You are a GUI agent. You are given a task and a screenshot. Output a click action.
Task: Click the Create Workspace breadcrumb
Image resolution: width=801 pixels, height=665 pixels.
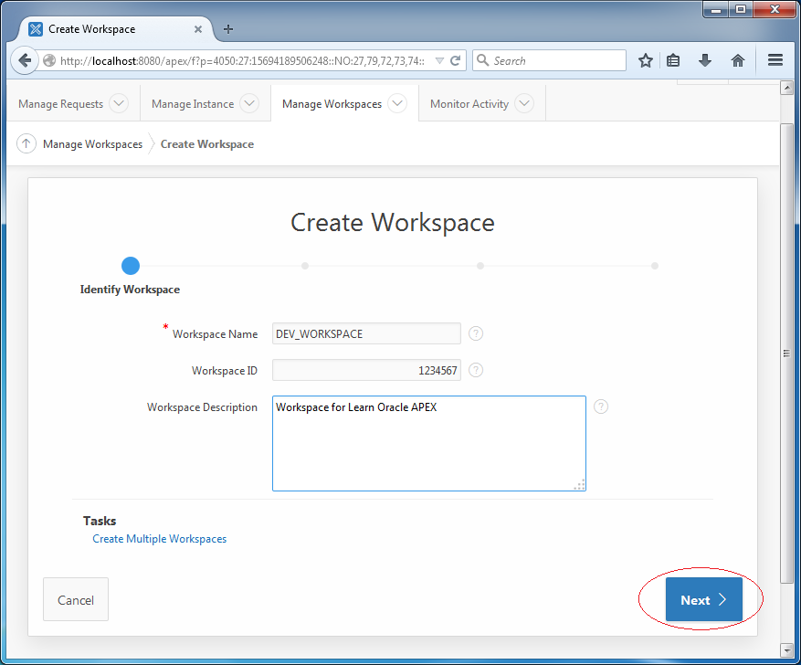207,144
